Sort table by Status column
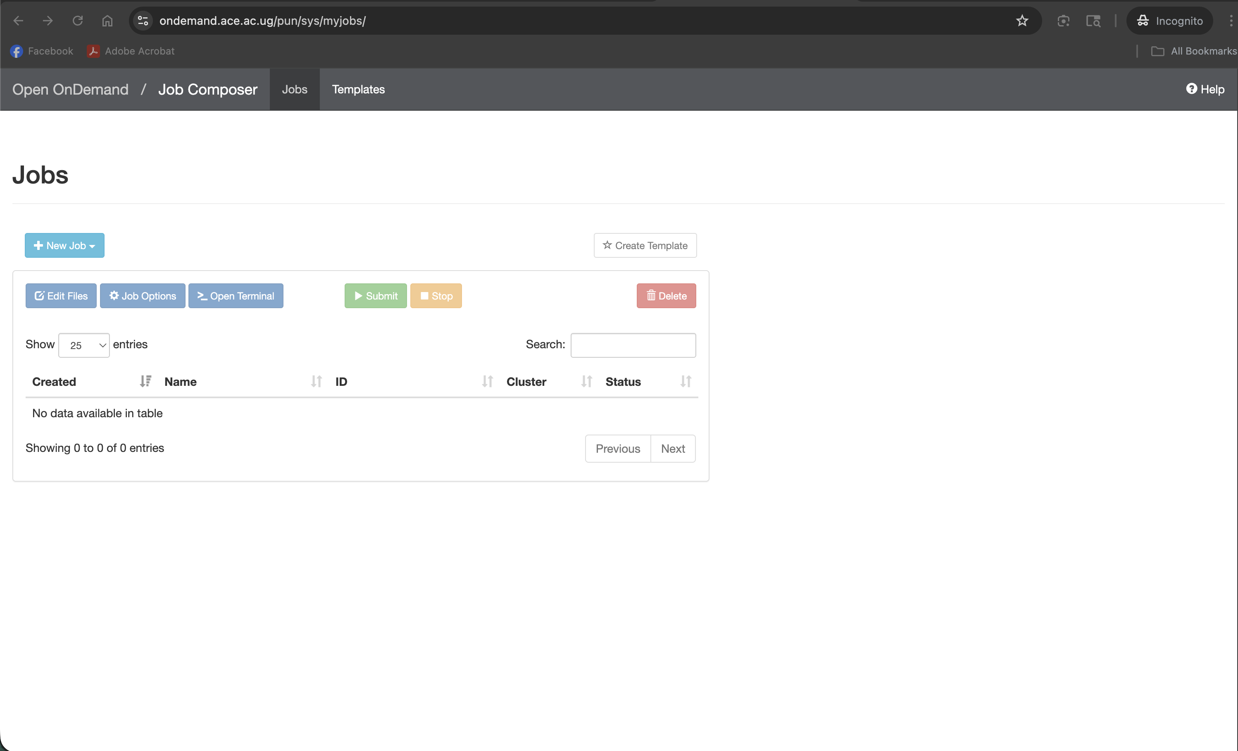The width and height of the screenshot is (1238, 751). [x=623, y=382]
